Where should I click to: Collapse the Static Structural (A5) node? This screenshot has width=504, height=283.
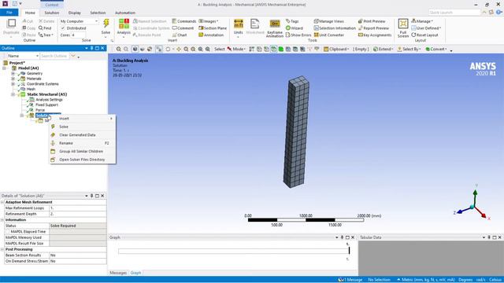(x=13, y=94)
